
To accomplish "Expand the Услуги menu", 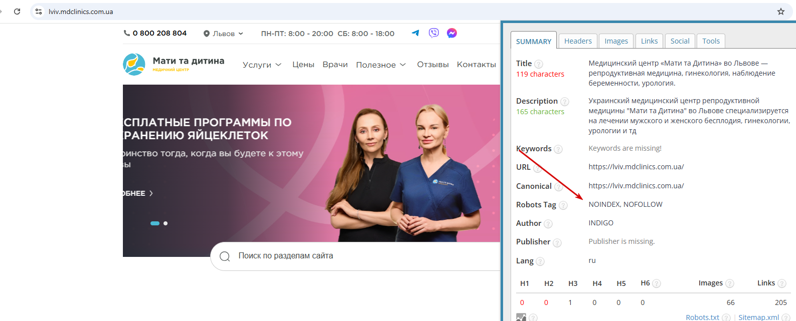I will tap(262, 65).
